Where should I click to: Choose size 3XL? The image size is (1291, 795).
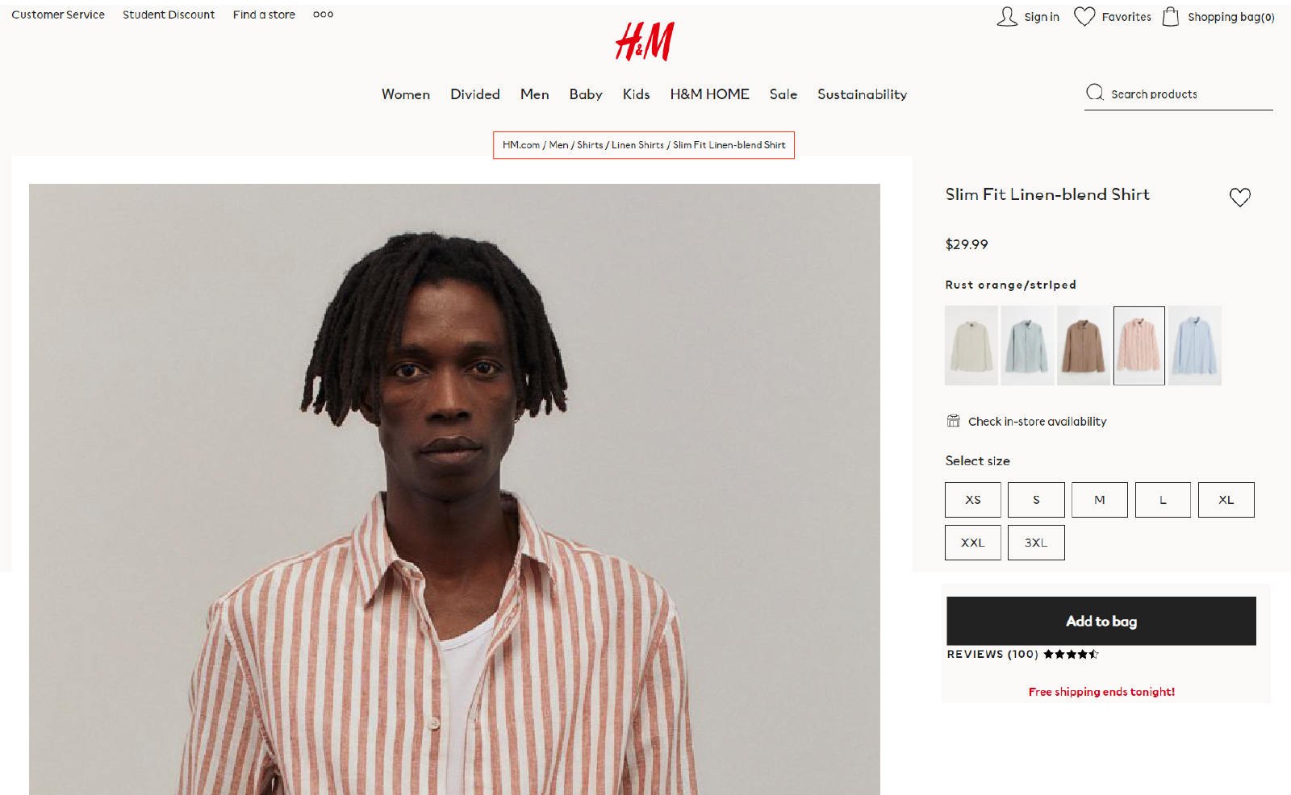click(x=1036, y=543)
